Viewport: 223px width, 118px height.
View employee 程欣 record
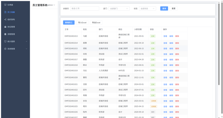(x=165, y=107)
